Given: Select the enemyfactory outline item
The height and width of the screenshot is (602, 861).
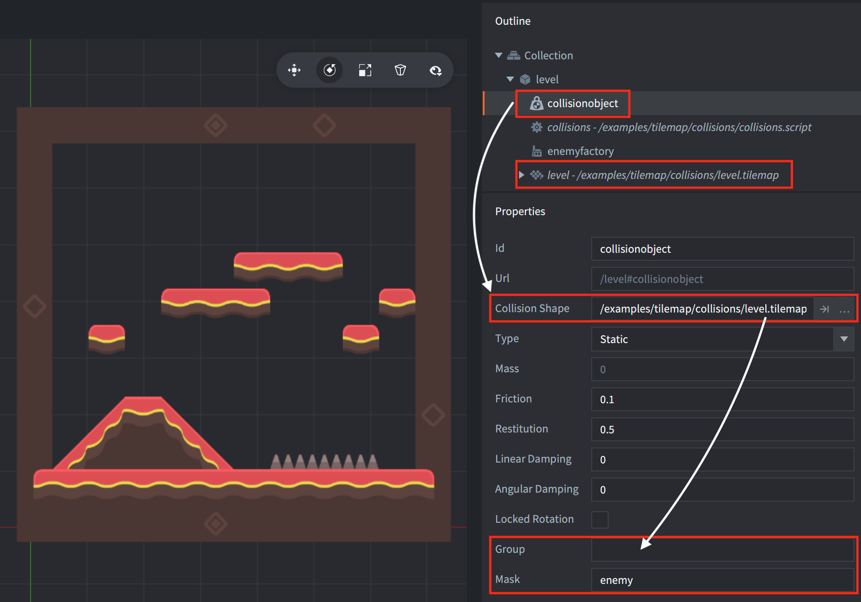Looking at the screenshot, I should coord(580,151).
